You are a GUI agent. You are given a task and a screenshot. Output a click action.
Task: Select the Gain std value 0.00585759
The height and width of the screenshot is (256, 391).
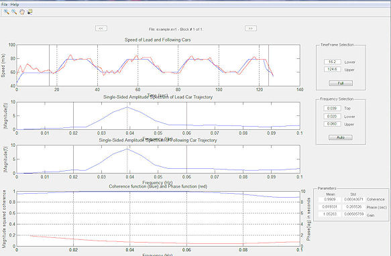(353, 214)
